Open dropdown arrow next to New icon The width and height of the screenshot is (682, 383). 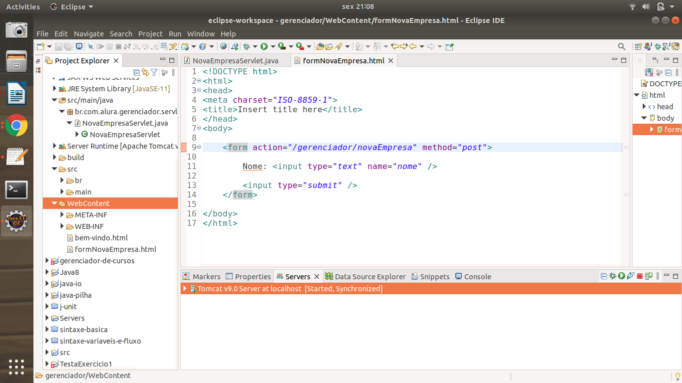tap(49, 46)
